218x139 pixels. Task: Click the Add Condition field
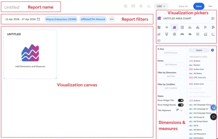(x=171, y=88)
